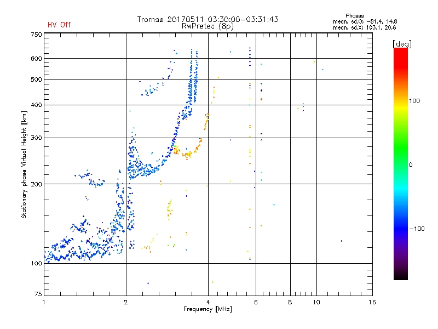This screenshot has height=329, width=438.
Task: Click the phase colorbar gradient
Action: point(401,164)
